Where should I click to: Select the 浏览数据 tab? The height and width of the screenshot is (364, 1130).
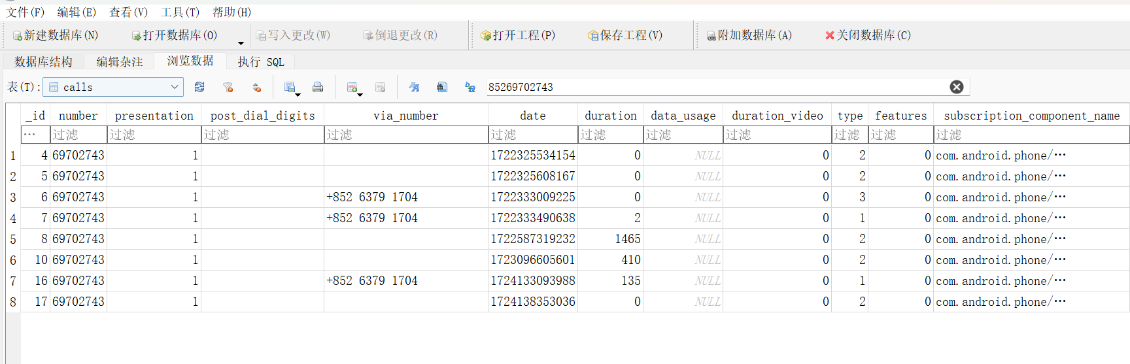(x=190, y=61)
